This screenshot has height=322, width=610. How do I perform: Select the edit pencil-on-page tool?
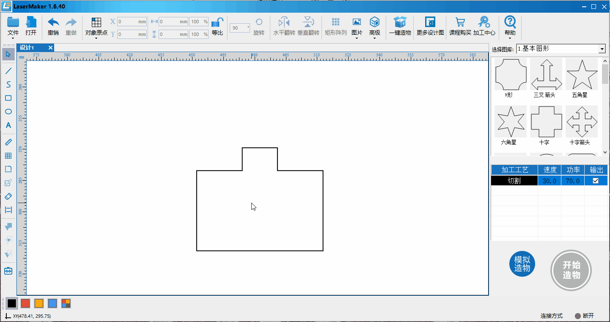pyautogui.click(x=8, y=183)
